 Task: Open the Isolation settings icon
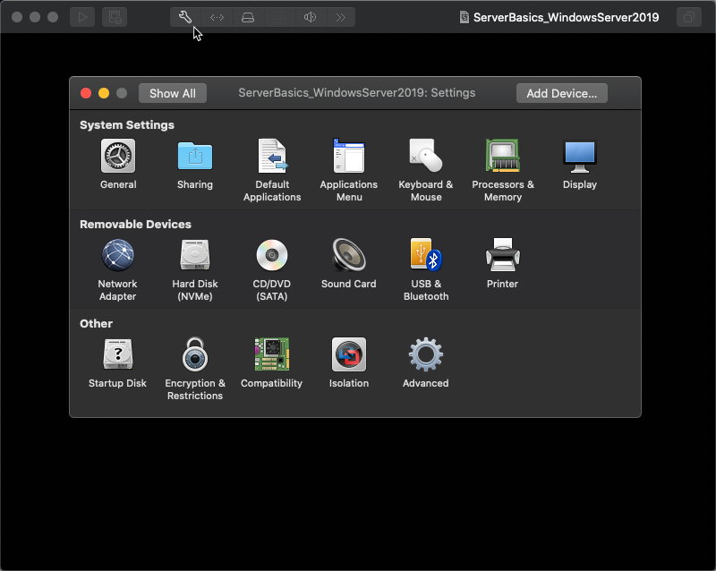[x=348, y=354]
